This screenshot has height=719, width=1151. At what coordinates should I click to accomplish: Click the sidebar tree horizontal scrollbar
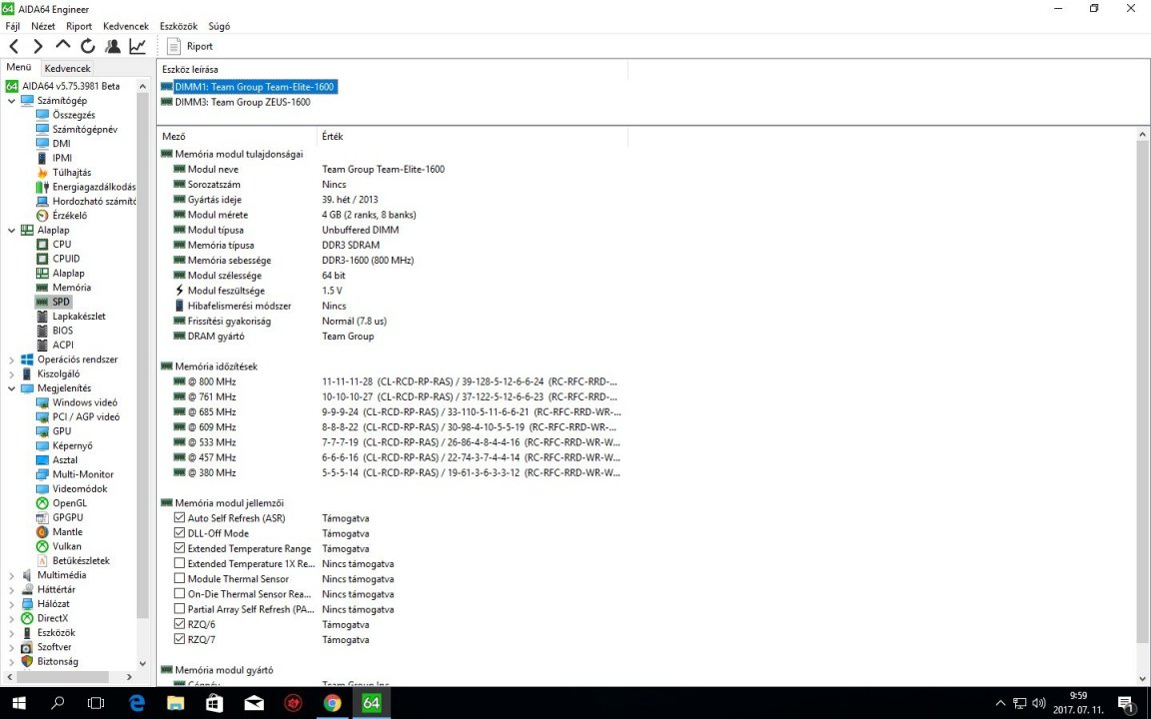[62, 676]
